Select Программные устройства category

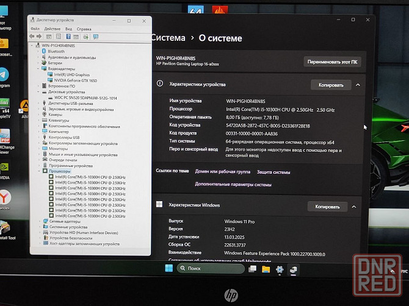click(71, 166)
